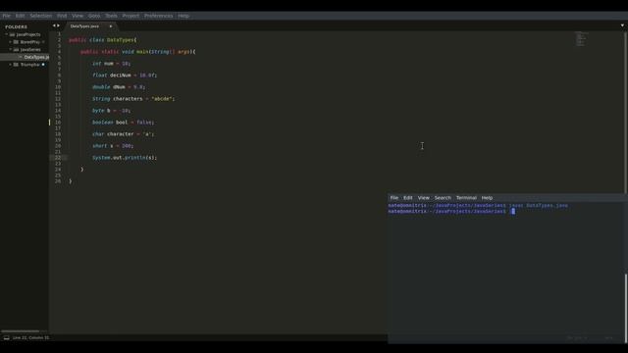The height and width of the screenshot is (353, 628).
Task: Click the sidebar horizontal scrollbar
Action: (x=20, y=331)
